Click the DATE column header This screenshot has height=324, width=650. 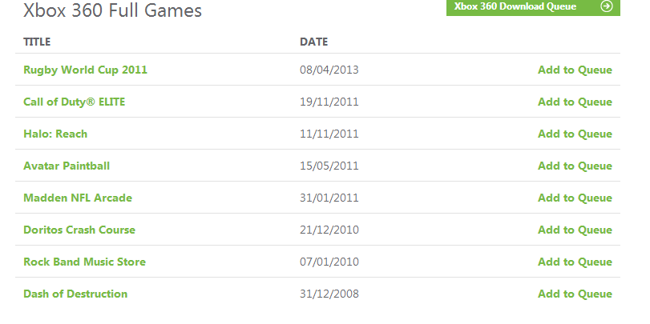pos(314,42)
